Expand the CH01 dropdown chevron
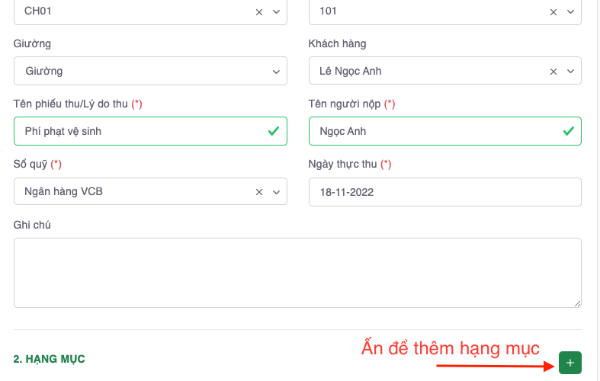The width and height of the screenshot is (600, 381). point(276,11)
